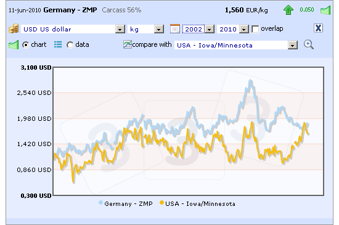
Task: Enable the overlap checkbox
Action: click(255, 29)
